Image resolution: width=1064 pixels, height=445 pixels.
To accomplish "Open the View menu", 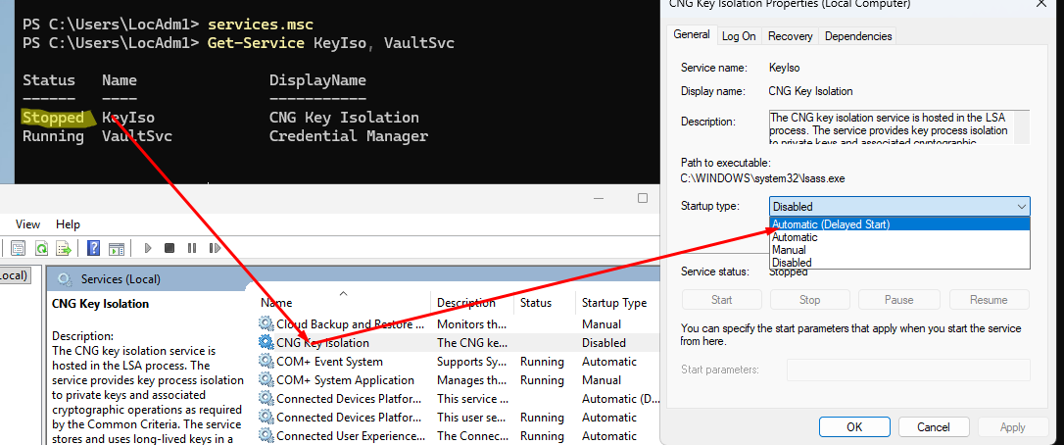I will click(27, 224).
